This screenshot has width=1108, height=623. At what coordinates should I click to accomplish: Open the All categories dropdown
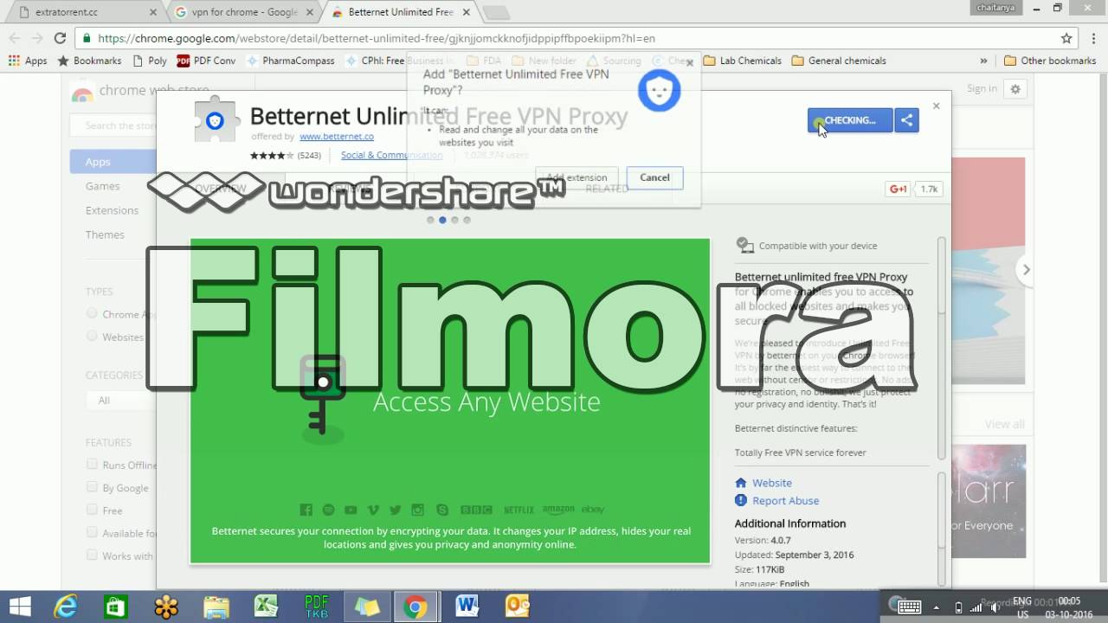click(x=120, y=400)
